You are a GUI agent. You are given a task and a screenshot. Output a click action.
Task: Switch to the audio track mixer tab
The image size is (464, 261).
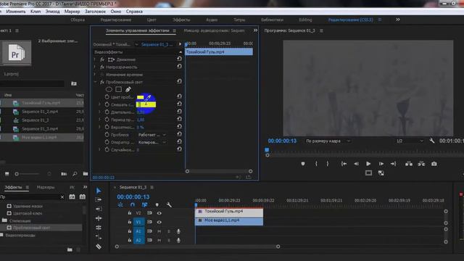coord(214,30)
